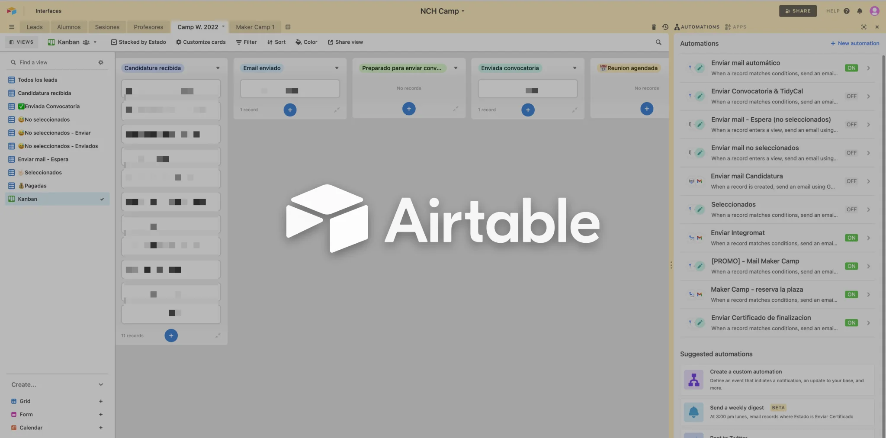This screenshot has height=438, width=886.
Task: Add record to Email enviado stack
Action: tap(290, 110)
